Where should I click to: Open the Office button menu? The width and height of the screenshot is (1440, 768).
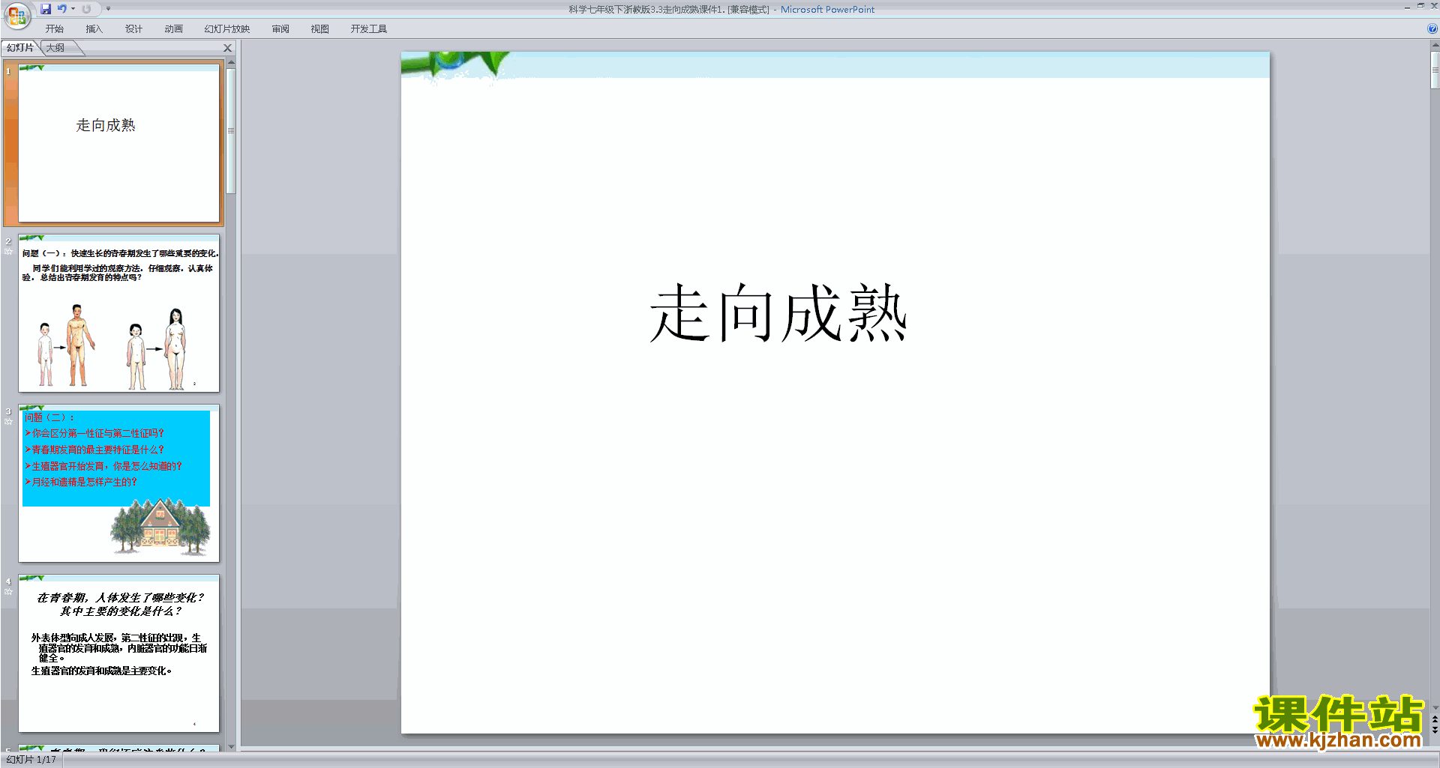[x=16, y=15]
